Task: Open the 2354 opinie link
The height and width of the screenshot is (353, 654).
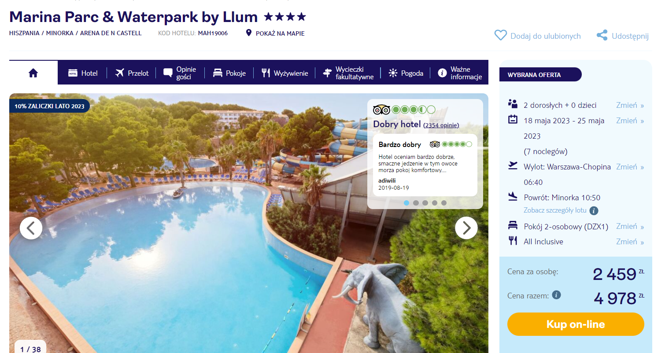Action: [x=441, y=125]
